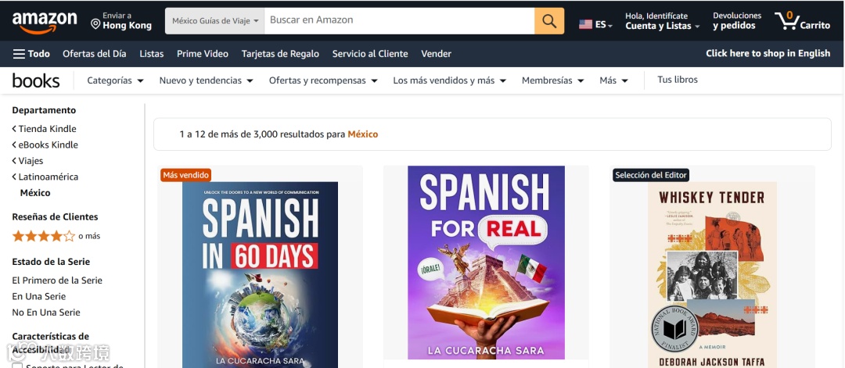
Task: Open the Todo hamburger menu
Action: coord(31,54)
